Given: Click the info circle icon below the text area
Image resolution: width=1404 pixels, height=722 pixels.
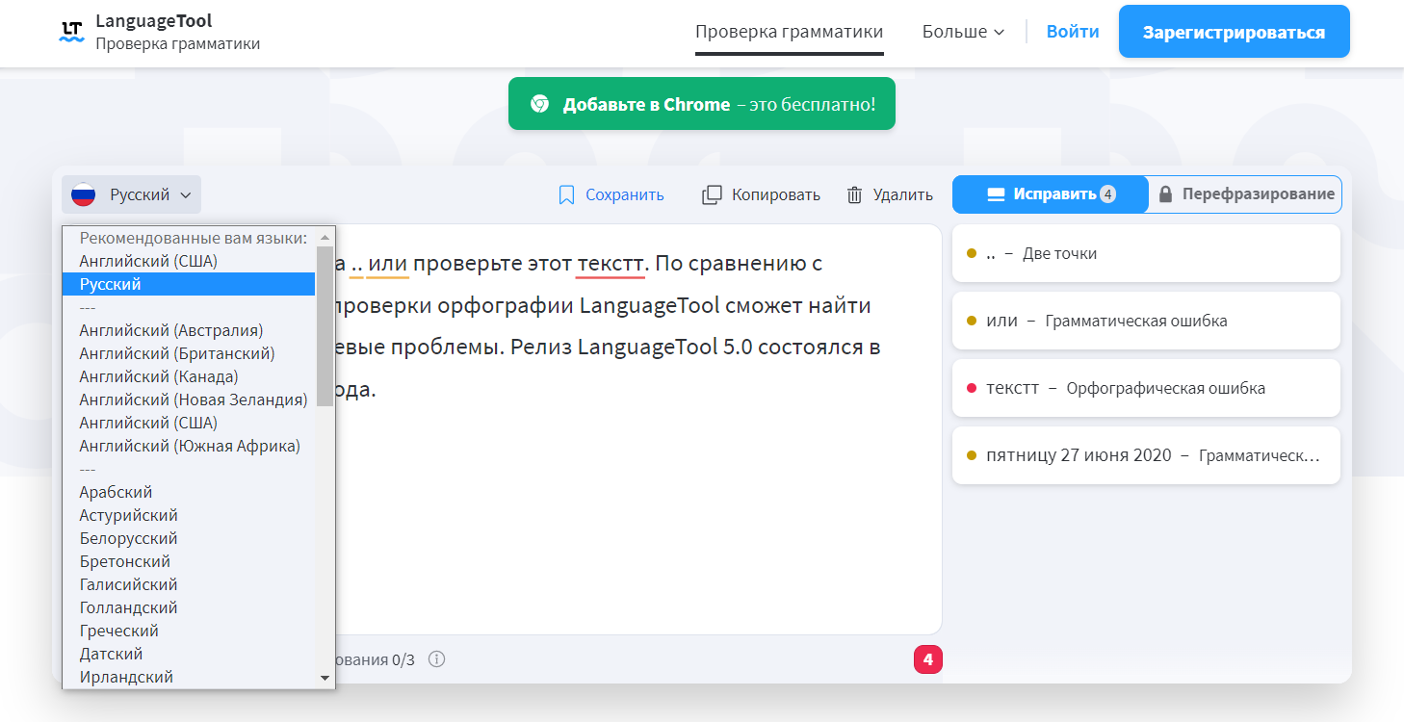Looking at the screenshot, I should [x=436, y=659].
